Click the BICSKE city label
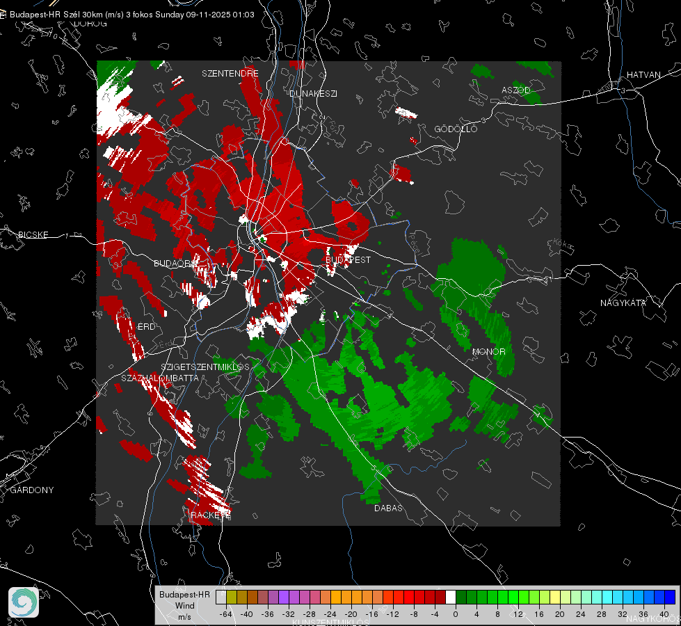681x626 pixels. pos(33,235)
